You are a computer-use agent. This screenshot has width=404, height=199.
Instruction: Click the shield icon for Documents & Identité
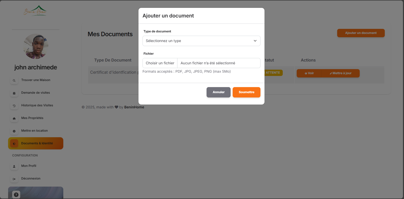(14, 144)
